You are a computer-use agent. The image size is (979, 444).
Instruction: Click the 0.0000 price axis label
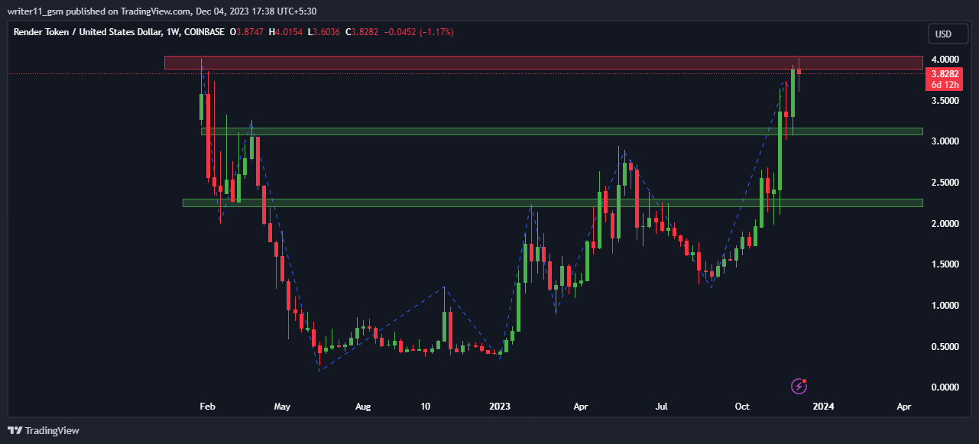click(945, 387)
